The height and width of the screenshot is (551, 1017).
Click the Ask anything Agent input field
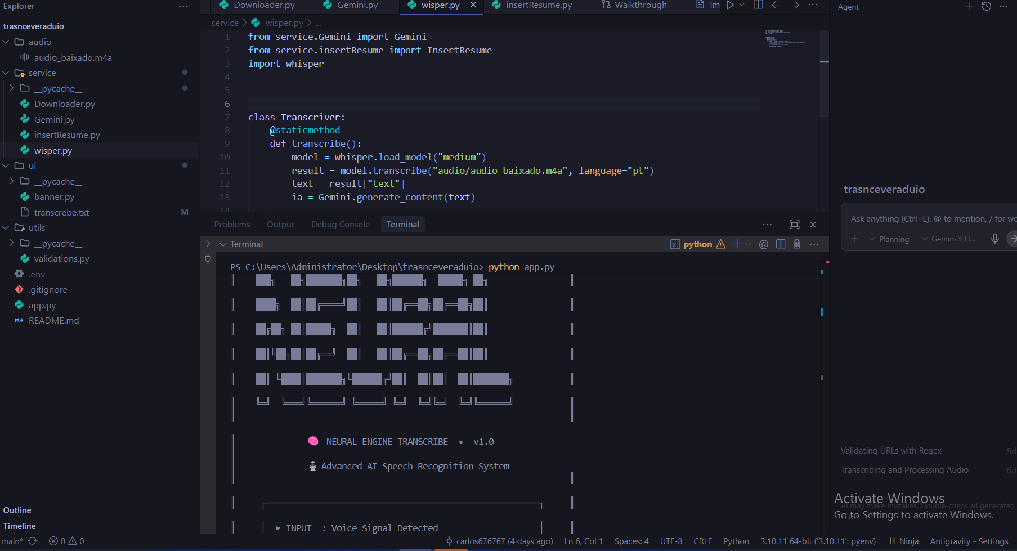(923, 218)
